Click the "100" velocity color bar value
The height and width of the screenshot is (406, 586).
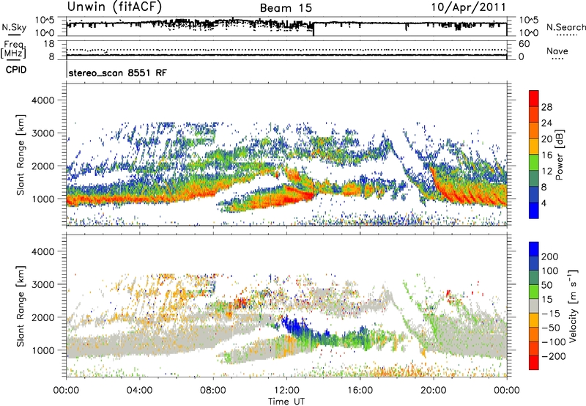click(x=550, y=271)
